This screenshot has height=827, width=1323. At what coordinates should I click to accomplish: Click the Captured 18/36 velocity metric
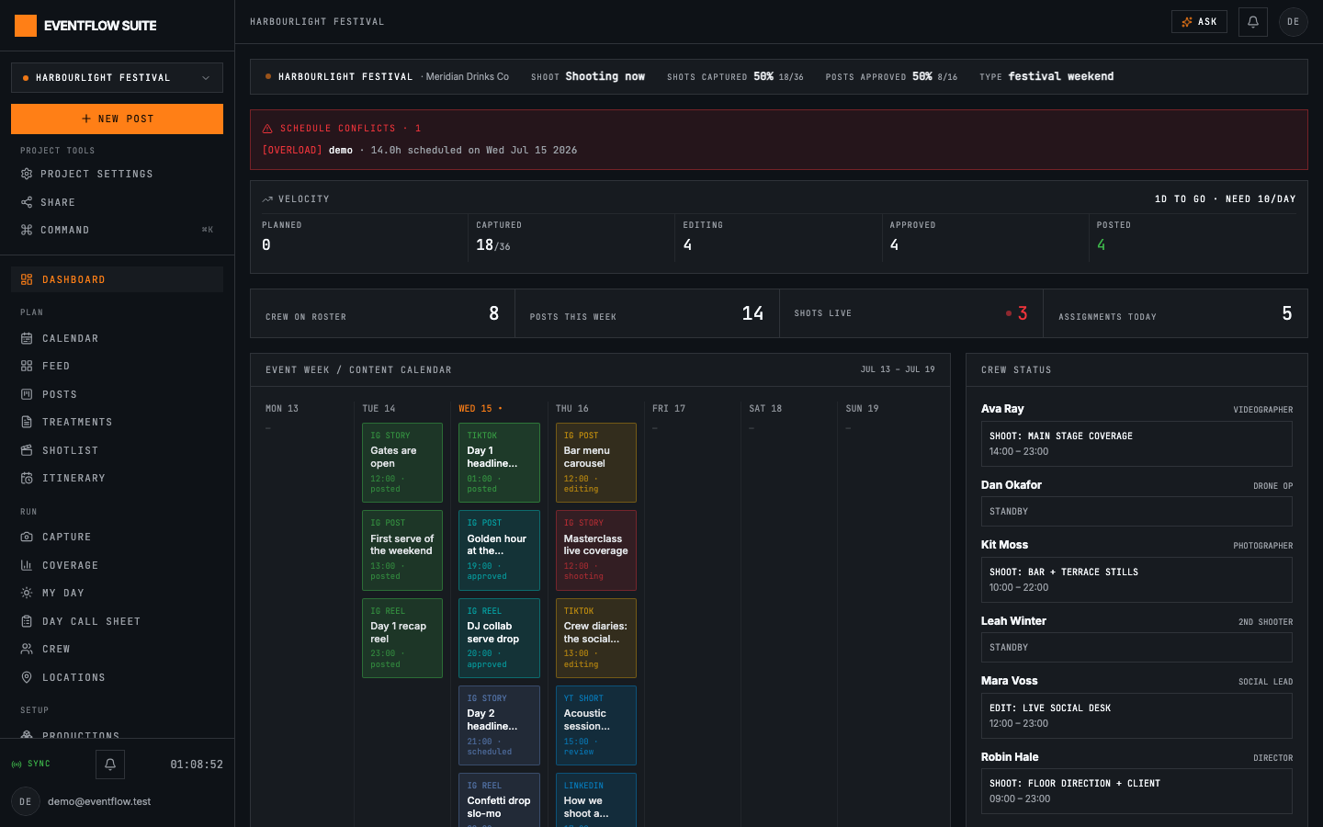[x=570, y=237]
